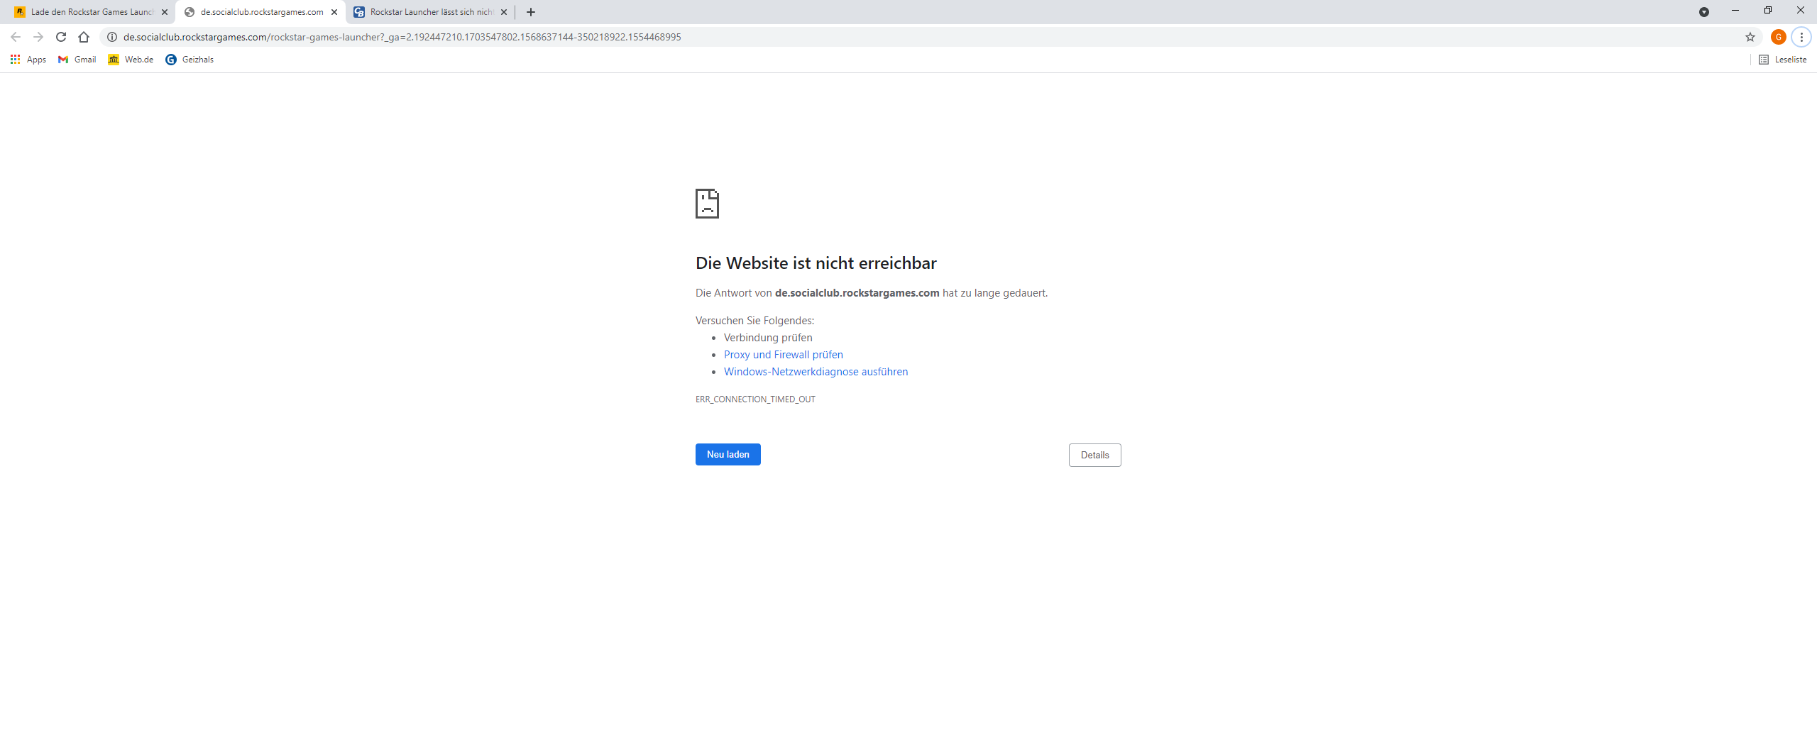Minimize the browser window

[1735, 11]
